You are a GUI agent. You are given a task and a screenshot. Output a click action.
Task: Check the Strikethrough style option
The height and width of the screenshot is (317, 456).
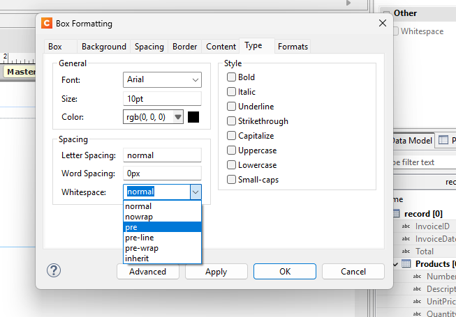pyautogui.click(x=232, y=121)
